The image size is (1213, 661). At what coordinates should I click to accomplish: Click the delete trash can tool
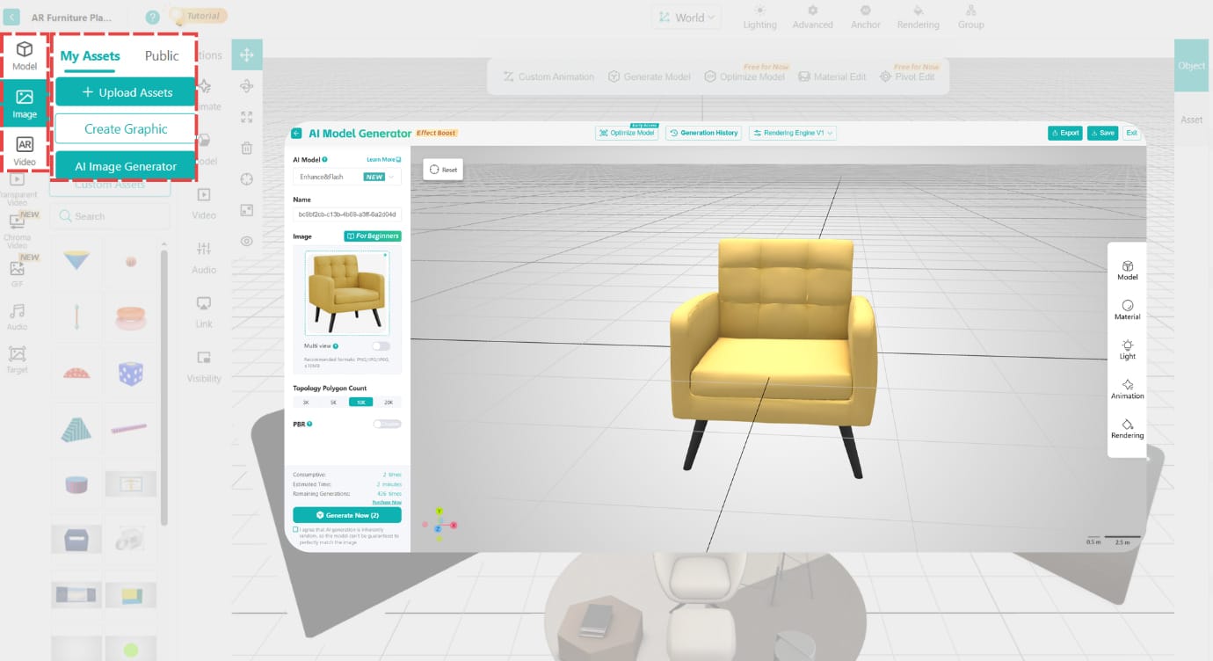(247, 148)
